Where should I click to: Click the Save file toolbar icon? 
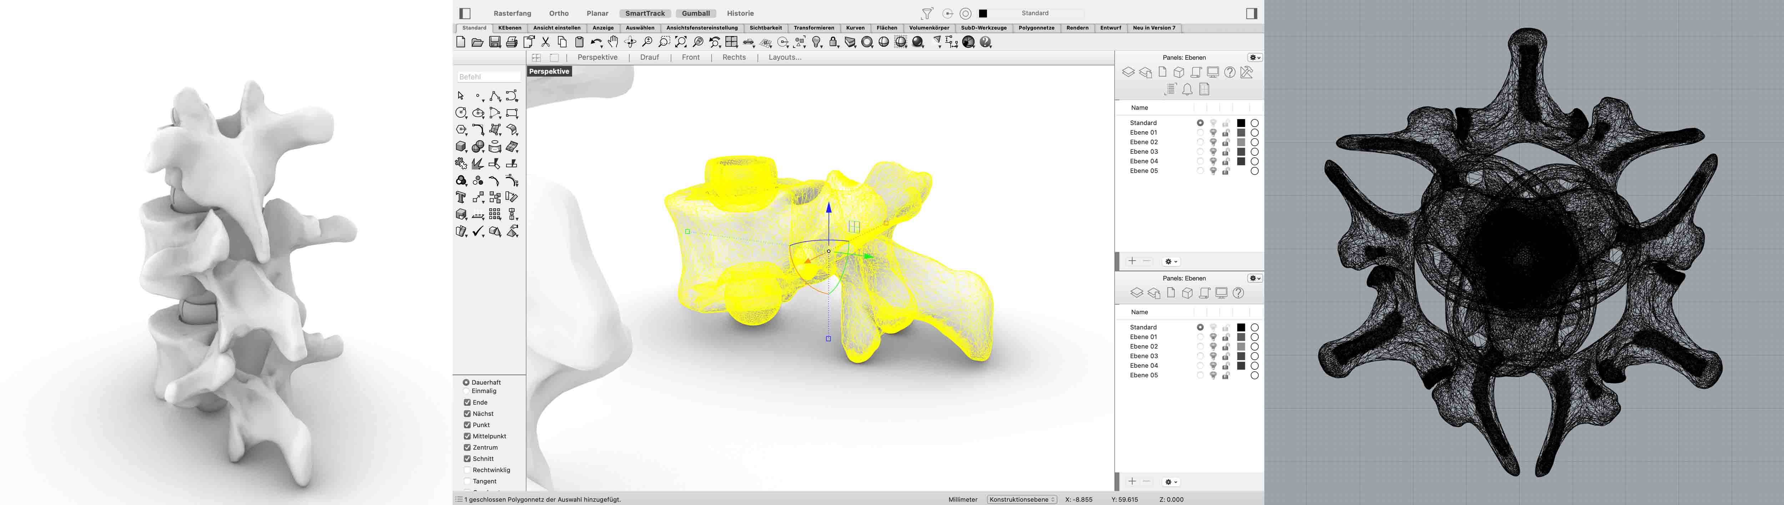[494, 42]
